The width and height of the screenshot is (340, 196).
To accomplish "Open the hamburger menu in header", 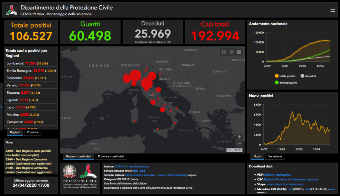I will coord(332,10).
